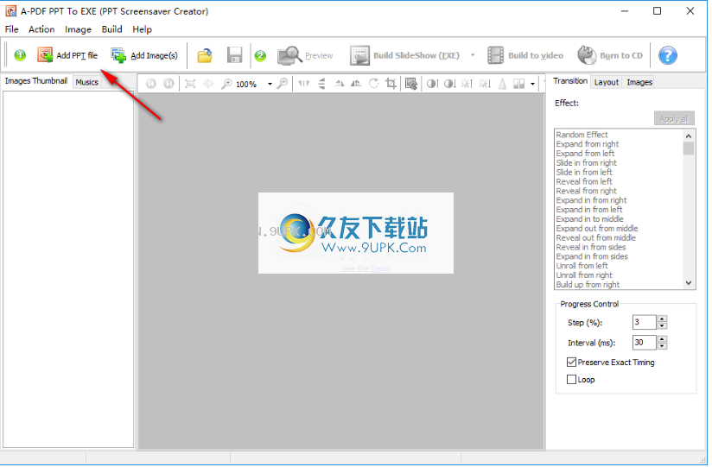Click the color effects split-panel icon
Screen dimensions: 712x467
pyautogui.click(x=519, y=84)
